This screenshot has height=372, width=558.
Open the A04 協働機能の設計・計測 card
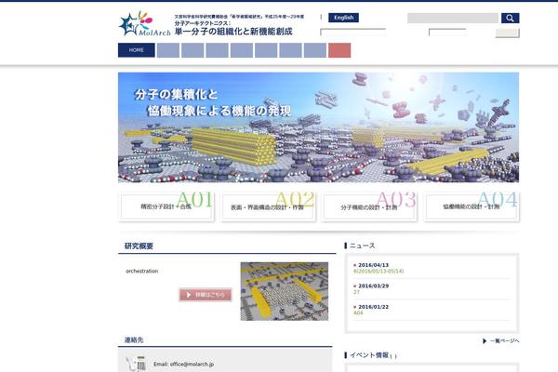coord(472,206)
